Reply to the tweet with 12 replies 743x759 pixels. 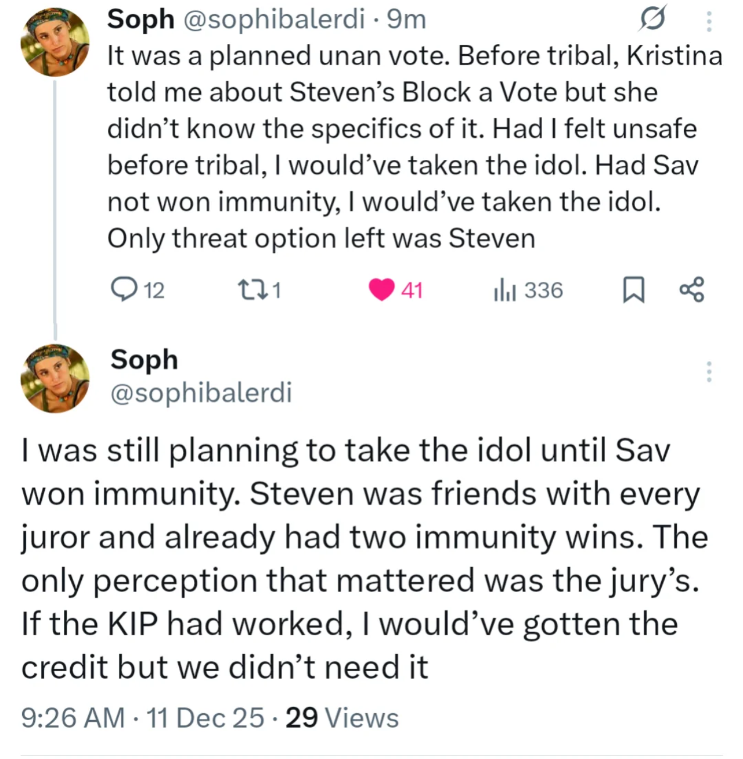[122, 289]
